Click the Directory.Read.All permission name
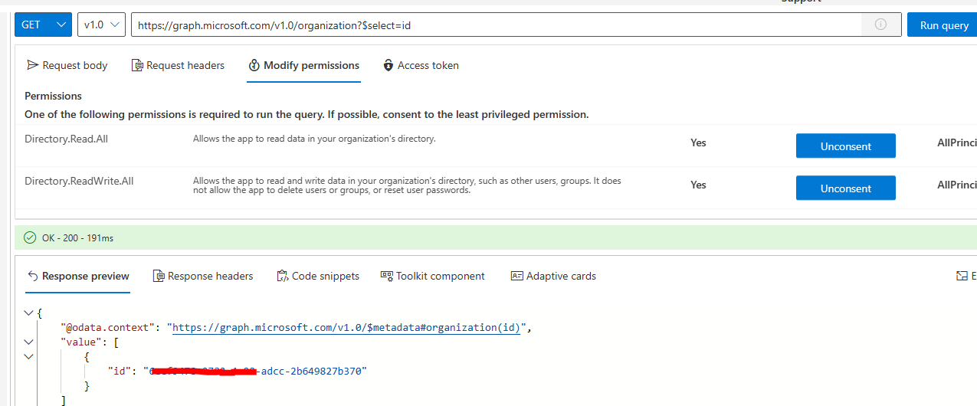The width and height of the screenshot is (977, 406). tap(64, 139)
